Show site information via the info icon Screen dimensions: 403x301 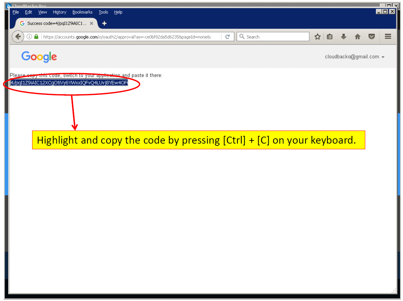coord(29,37)
